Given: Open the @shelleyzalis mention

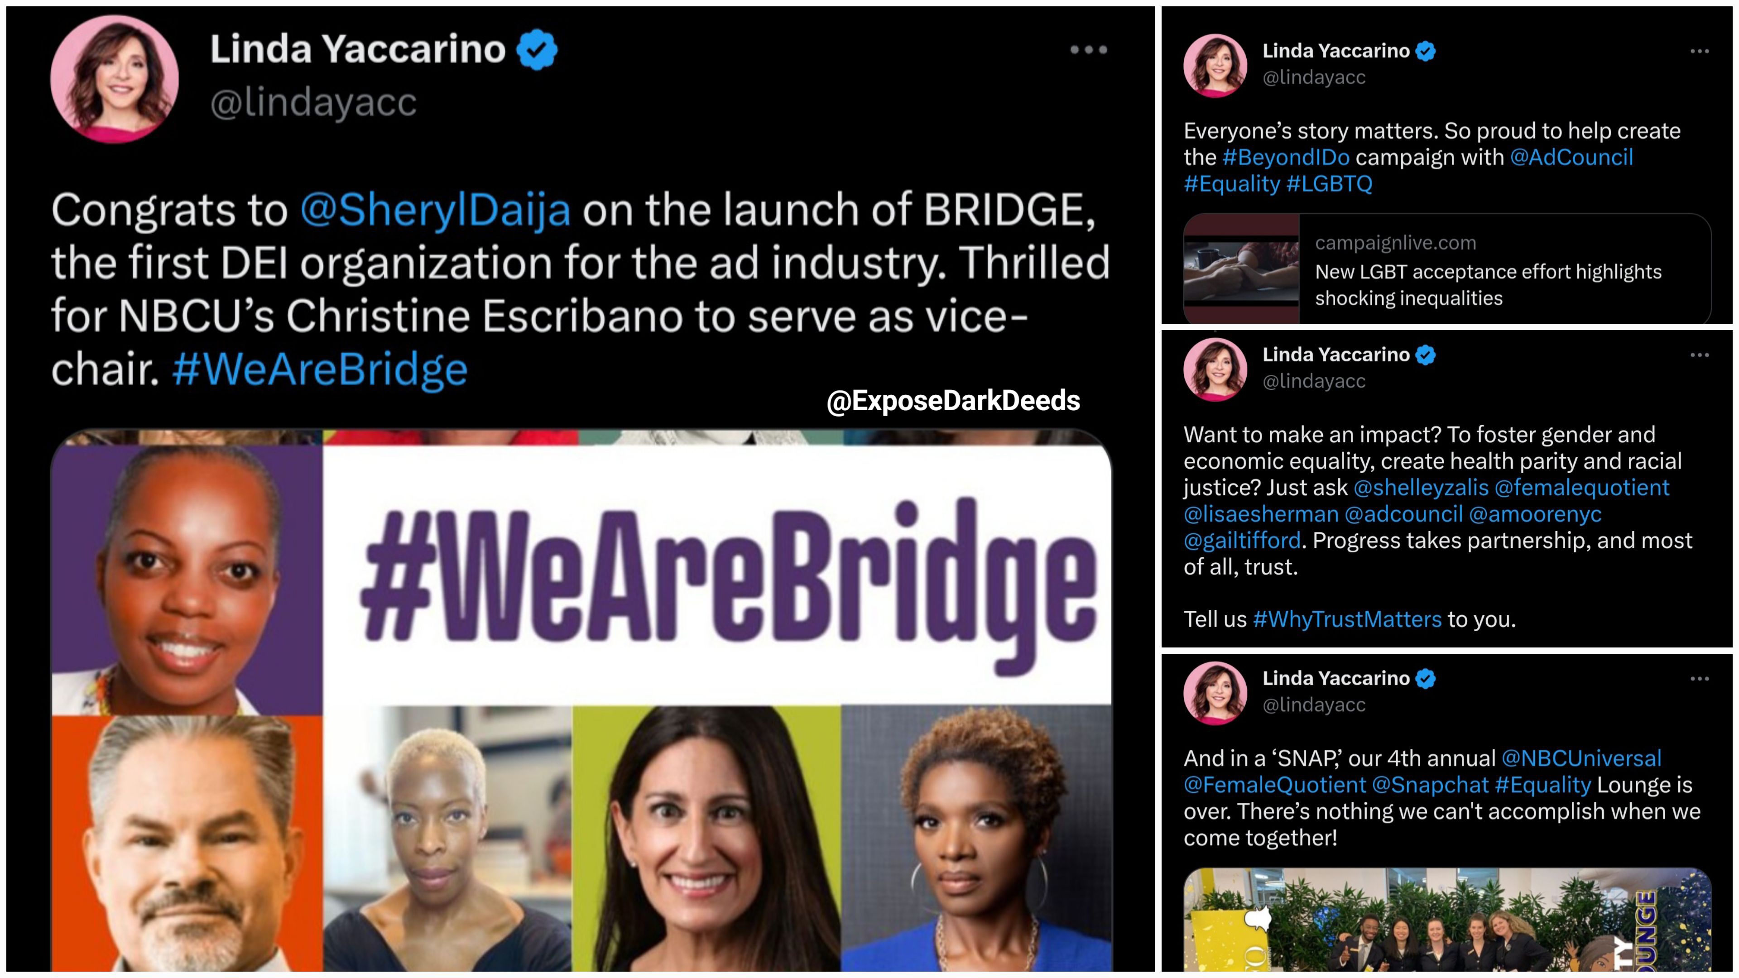Looking at the screenshot, I should [1421, 487].
